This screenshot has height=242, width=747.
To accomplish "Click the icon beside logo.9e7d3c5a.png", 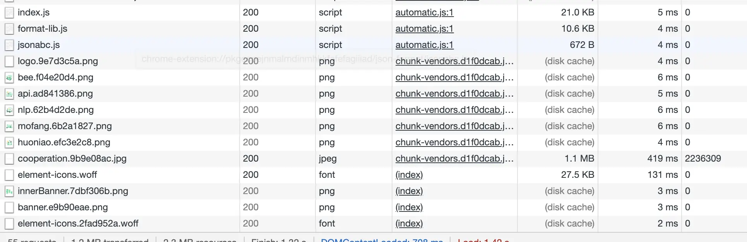I will [x=9, y=61].
